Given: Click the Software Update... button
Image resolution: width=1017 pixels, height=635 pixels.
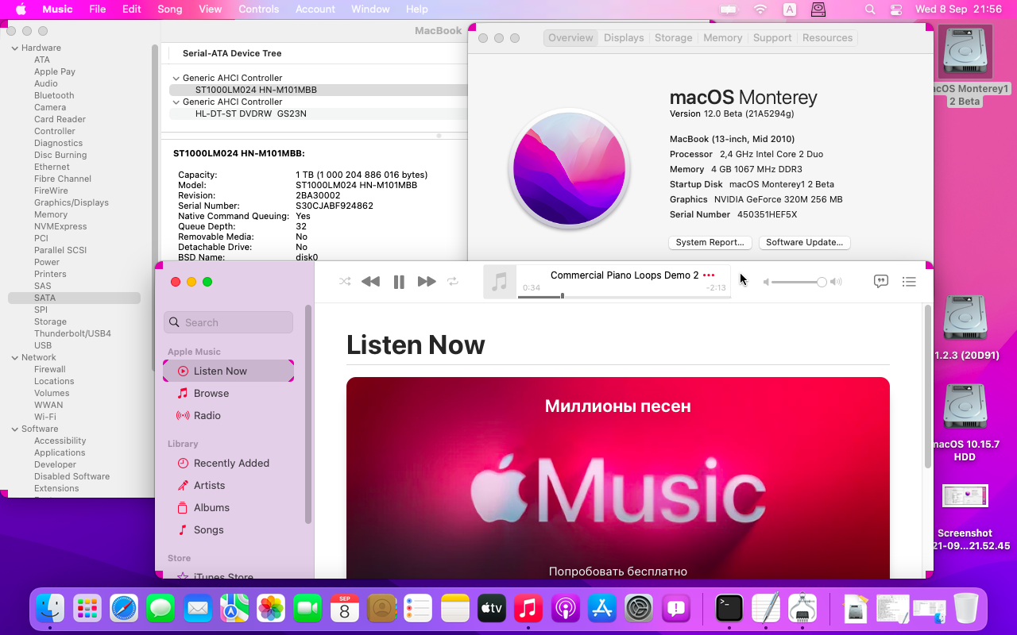Looking at the screenshot, I should click(805, 242).
